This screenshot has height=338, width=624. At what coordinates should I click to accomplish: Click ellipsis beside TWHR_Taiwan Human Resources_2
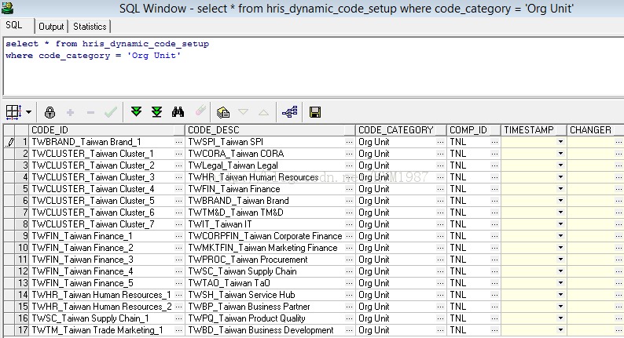click(178, 307)
